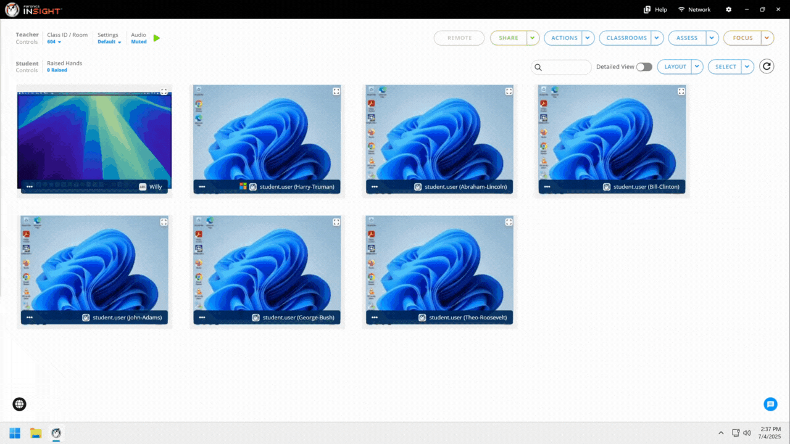Open the three-dot menu for George-Bush

202,318
